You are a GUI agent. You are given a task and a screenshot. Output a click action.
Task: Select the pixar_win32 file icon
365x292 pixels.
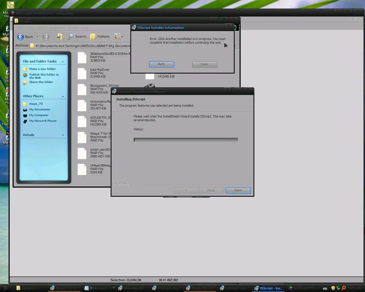pos(82,153)
